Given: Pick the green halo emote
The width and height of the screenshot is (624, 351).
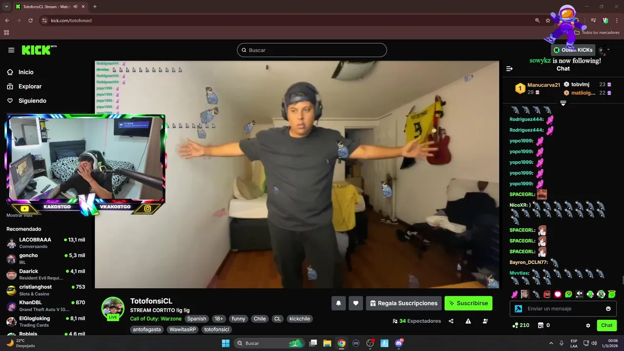Looking at the screenshot, I should click(x=612, y=294).
